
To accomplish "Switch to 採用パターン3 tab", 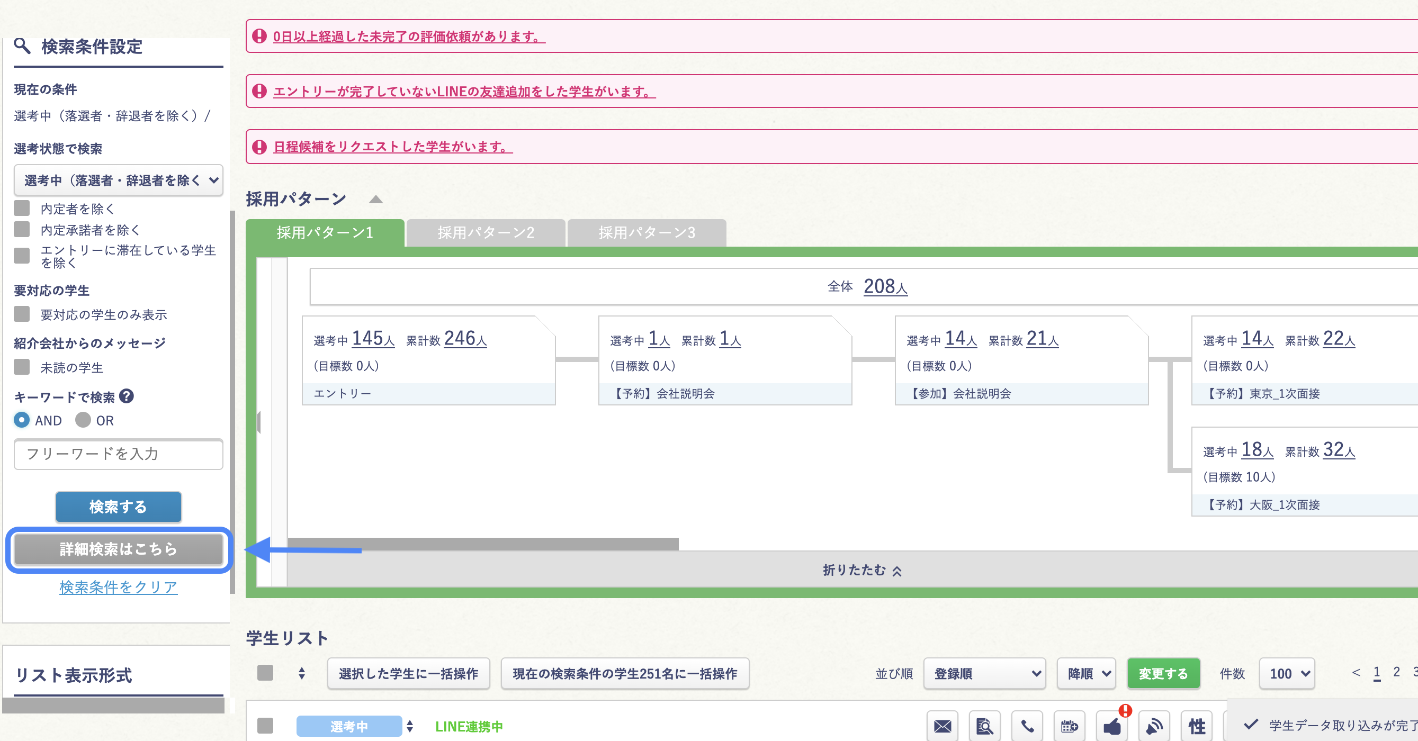I will coord(646,233).
